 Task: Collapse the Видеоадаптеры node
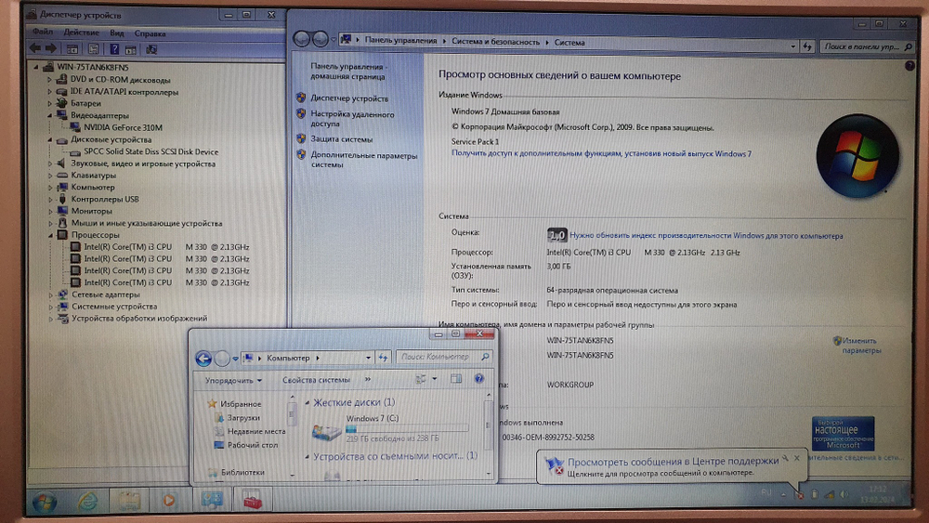pos(50,115)
